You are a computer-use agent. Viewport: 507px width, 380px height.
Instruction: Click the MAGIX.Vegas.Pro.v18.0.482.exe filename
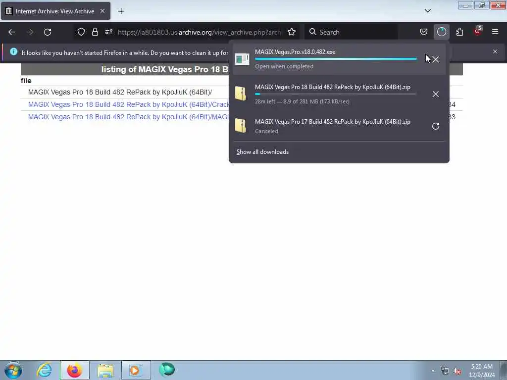coord(295,51)
